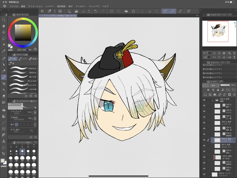Screen dimensions: 237x178
Task: Select the Blend tool
Action: tap(3, 102)
